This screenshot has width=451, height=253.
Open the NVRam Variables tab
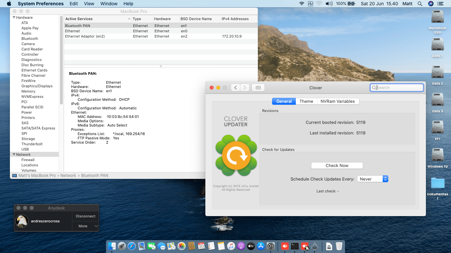[x=338, y=101]
